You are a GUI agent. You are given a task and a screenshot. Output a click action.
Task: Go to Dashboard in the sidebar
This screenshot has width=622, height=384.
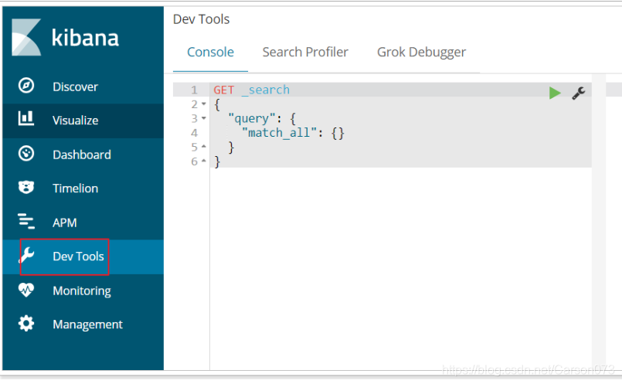[83, 155]
